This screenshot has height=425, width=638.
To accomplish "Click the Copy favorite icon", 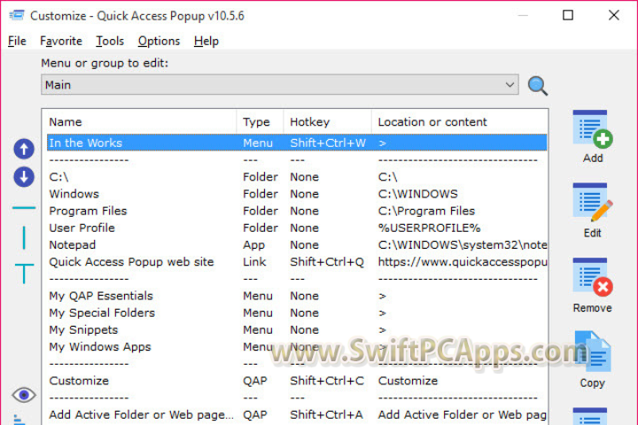I will 593,352.
